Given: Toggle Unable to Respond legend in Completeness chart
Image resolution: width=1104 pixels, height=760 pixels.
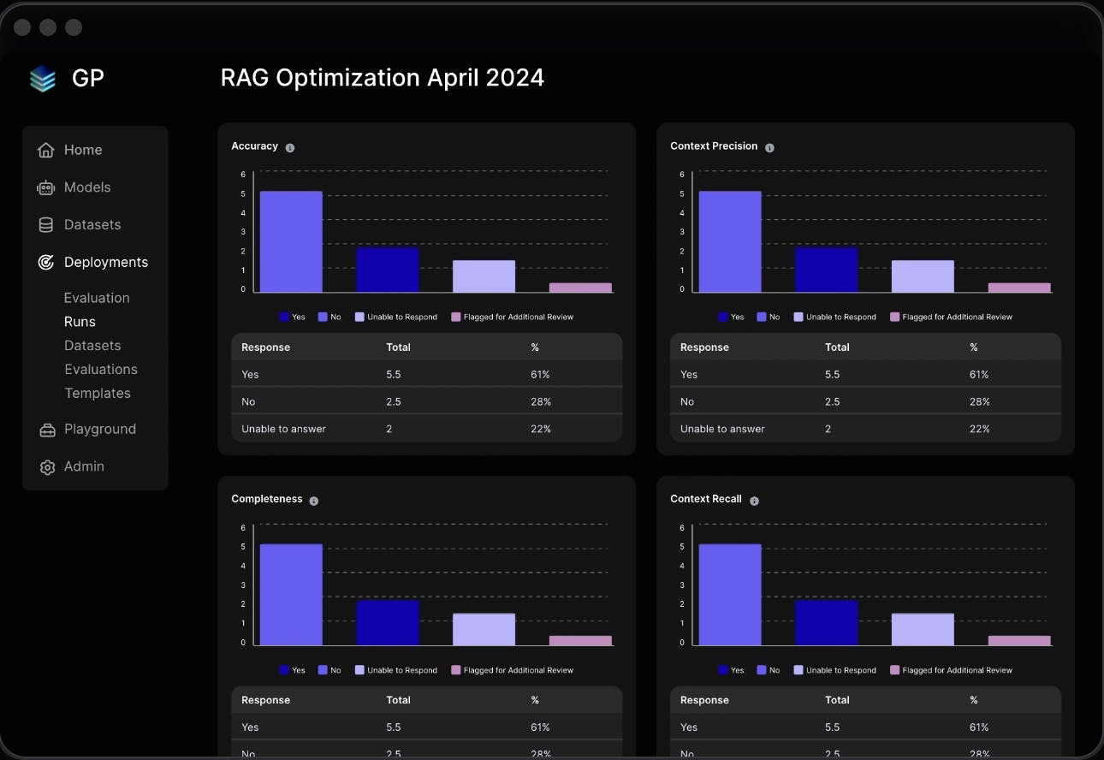Looking at the screenshot, I should pyautogui.click(x=359, y=670).
